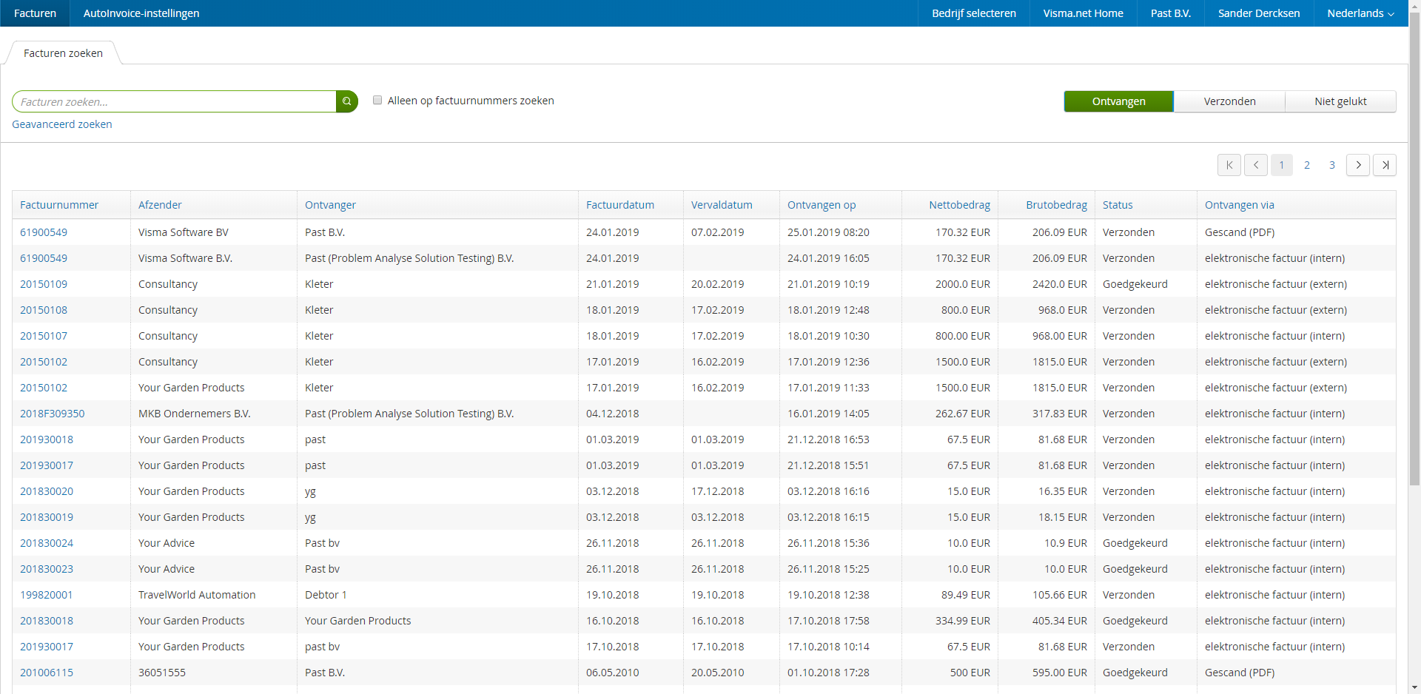1421x694 pixels.
Task: Sort by Ontvangen via column header
Action: [1240, 205]
